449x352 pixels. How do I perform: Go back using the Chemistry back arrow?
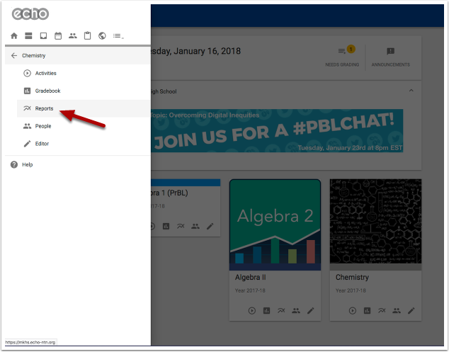pyautogui.click(x=14, y=55)
